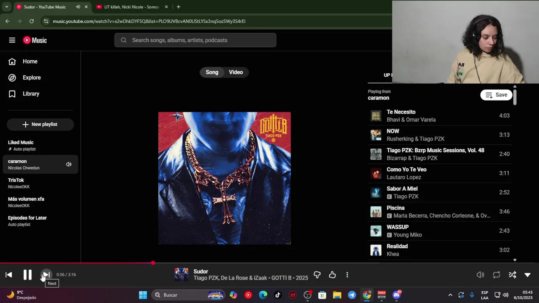Play Sabor A Miel from queue

pyautogui.click(x=440, y=192)
